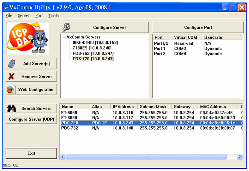Click the scroll left arrow of results list
Screen dimensions: 249x171
coord(63,157)
